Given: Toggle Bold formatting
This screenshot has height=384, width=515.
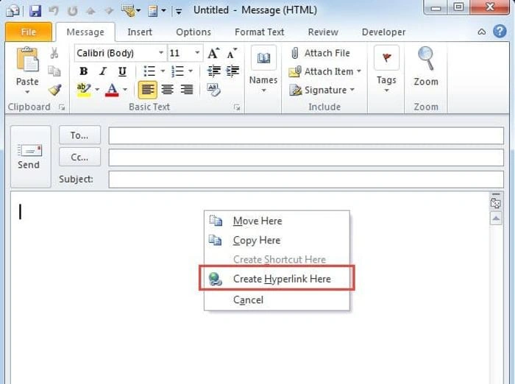Looking at the screenshot, I should pos(83,71).
